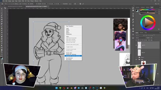This screenshot has height=90, width=161.
Task: Open the Image menu
Action: pos(9,1)
